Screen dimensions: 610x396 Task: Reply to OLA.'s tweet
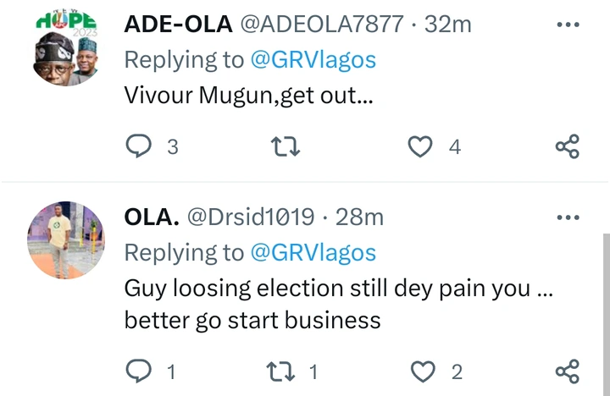tap(138, 371)
